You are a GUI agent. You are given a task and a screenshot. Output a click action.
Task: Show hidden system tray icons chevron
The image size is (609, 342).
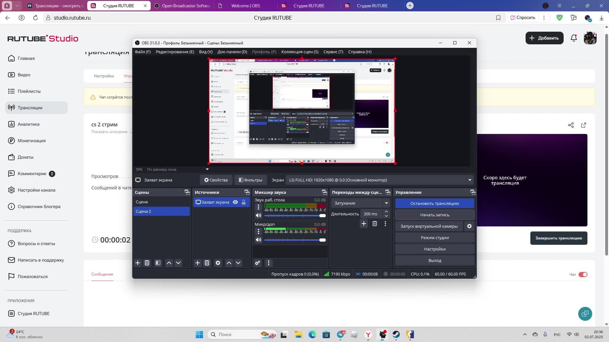pos(525,334)
